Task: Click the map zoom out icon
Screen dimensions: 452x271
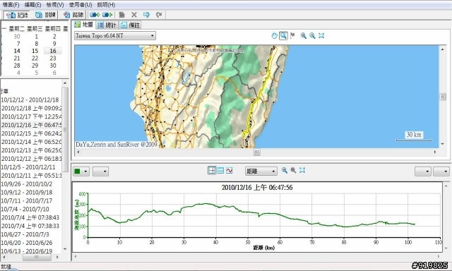Action: click(312, 36)
